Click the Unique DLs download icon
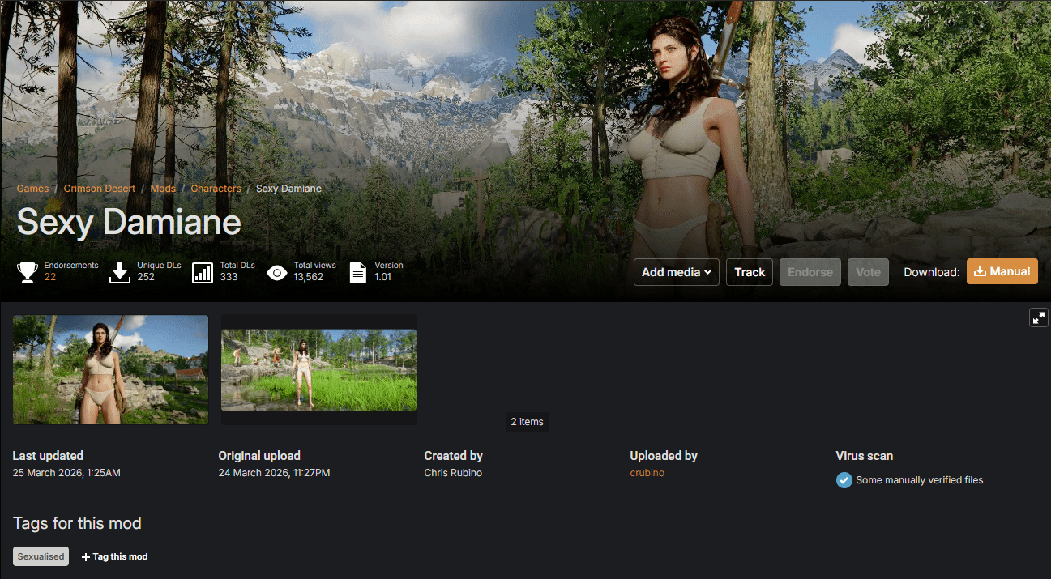Screen dimensions: 1051x579 [x=120, y=272]
